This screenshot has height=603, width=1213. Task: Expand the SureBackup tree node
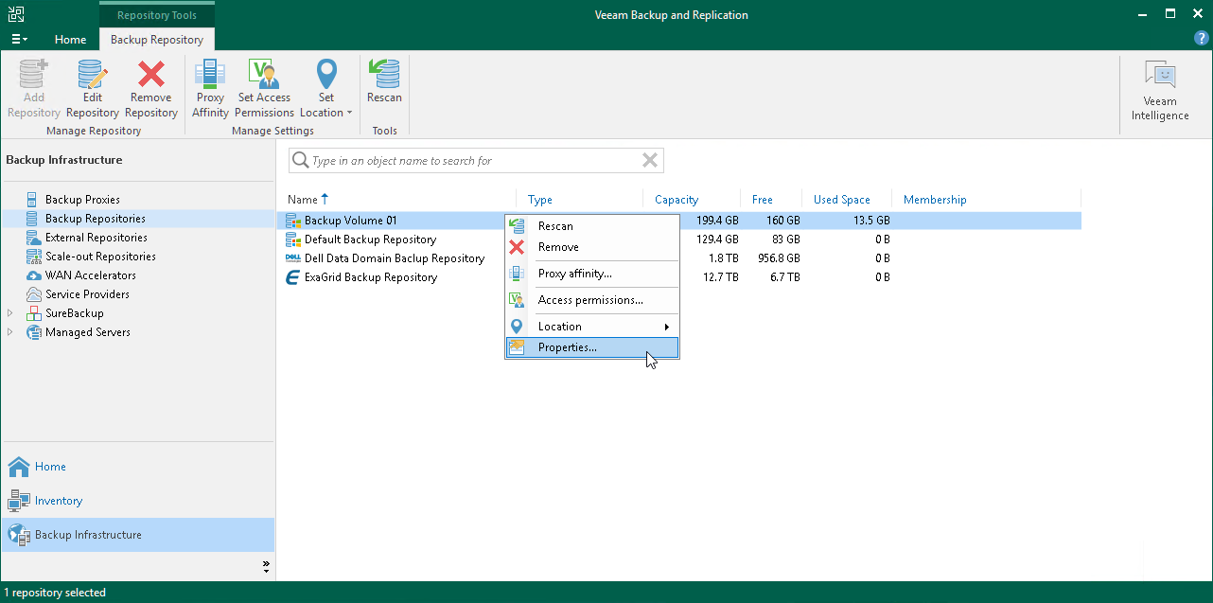pyautogui.click(x=10, y=313)
